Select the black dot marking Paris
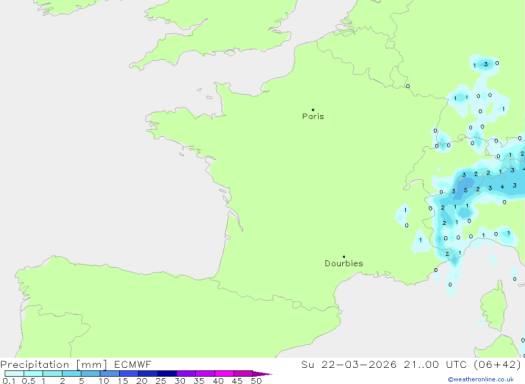This screenshot has width=525, height=384. [x=313, y=109]
